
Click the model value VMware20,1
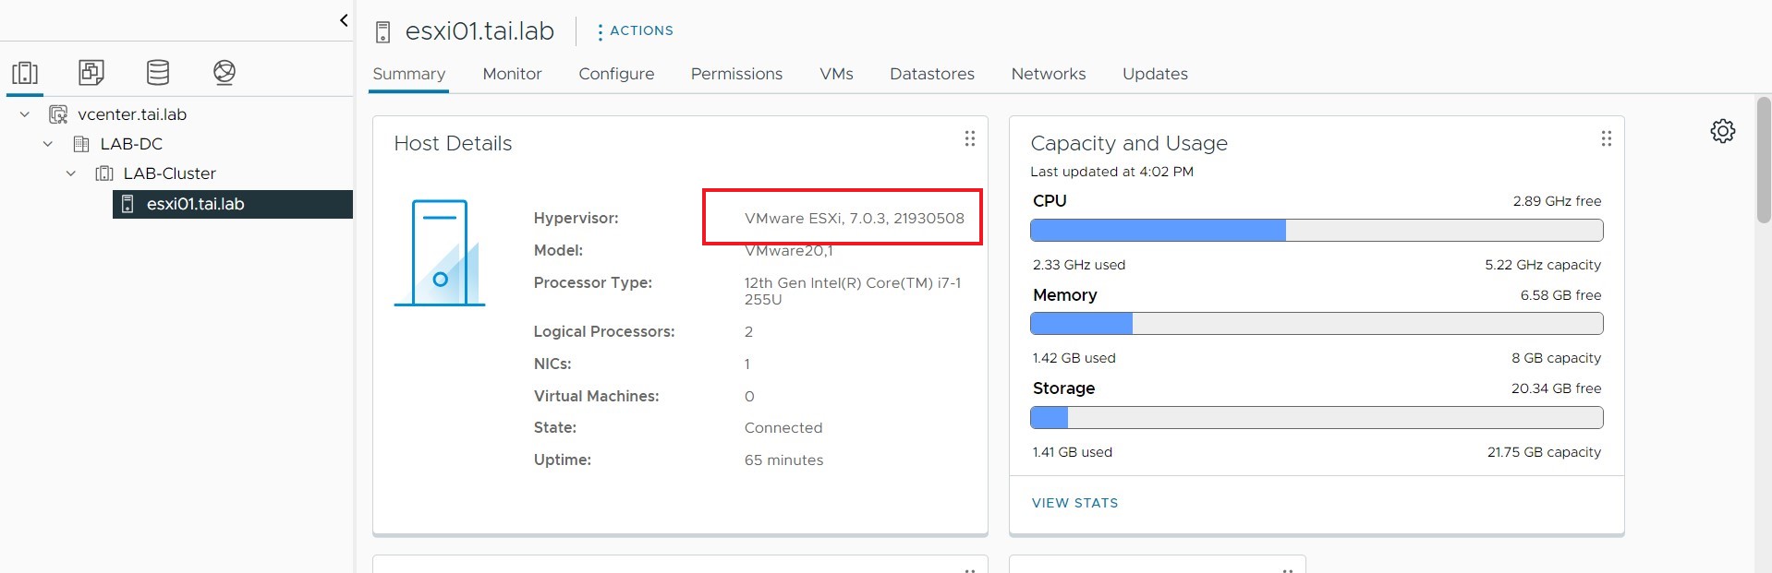pyautogui.click(x=788, y=251)
